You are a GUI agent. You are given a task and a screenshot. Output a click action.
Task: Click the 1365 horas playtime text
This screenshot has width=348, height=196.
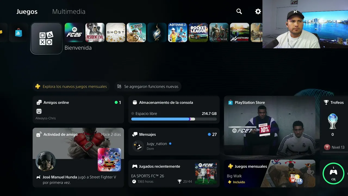pos(145,182)
